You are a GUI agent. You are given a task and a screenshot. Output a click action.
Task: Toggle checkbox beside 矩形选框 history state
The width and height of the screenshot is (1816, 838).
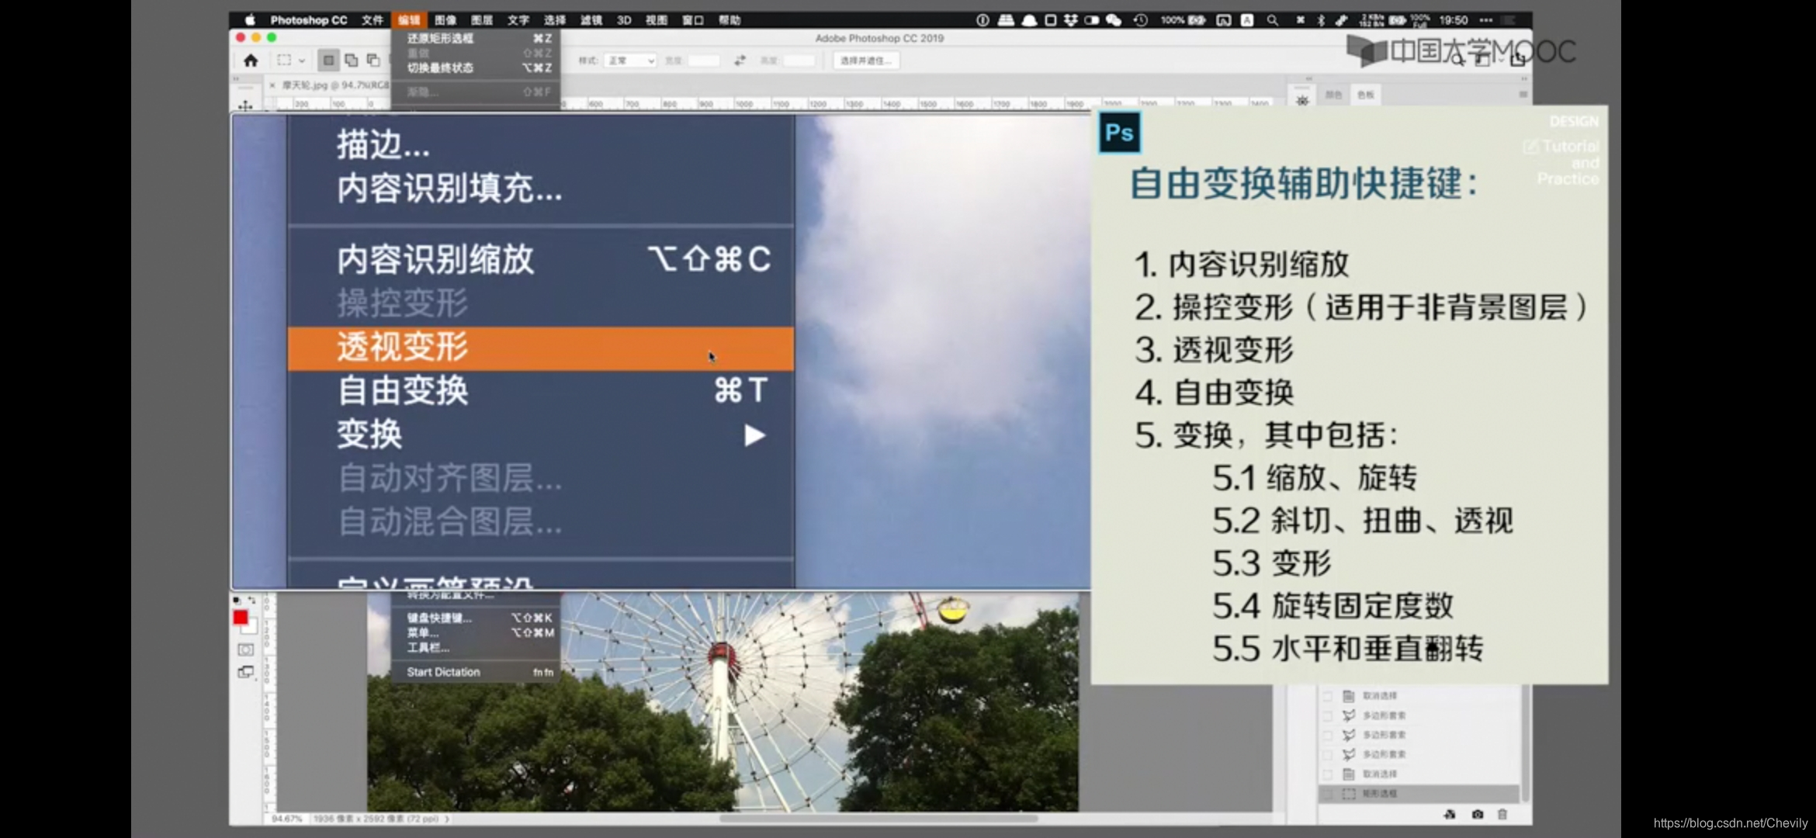click(x=1327, y=794)
